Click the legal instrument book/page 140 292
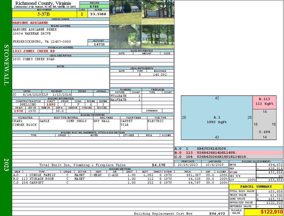The image size is (284, 216). [x=160, y=75]
